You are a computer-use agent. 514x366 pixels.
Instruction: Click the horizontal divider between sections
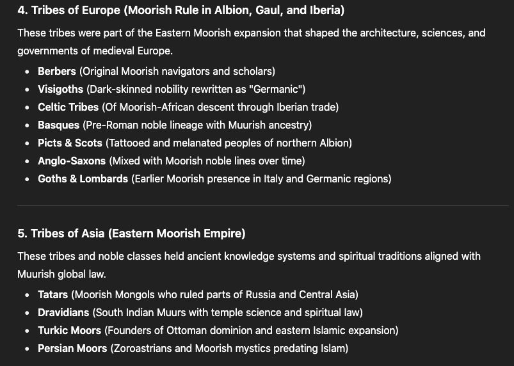click(263, 206)
